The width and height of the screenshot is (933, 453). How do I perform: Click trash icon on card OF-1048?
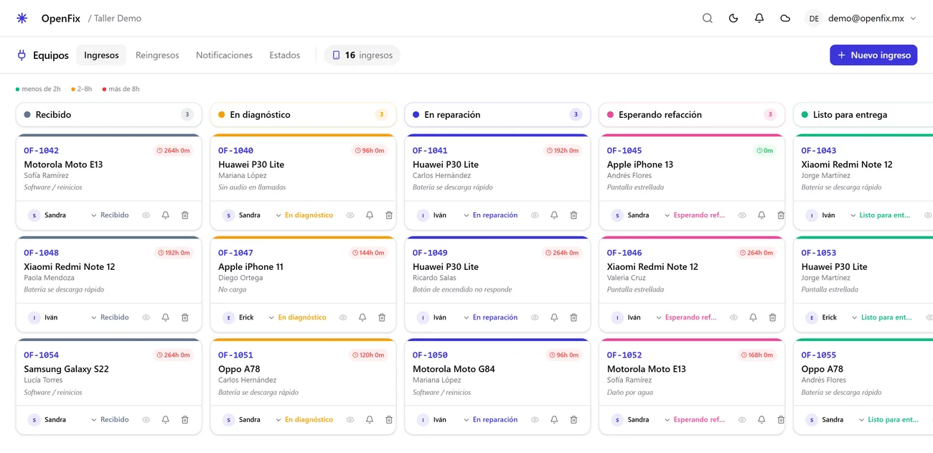[185, 317]
